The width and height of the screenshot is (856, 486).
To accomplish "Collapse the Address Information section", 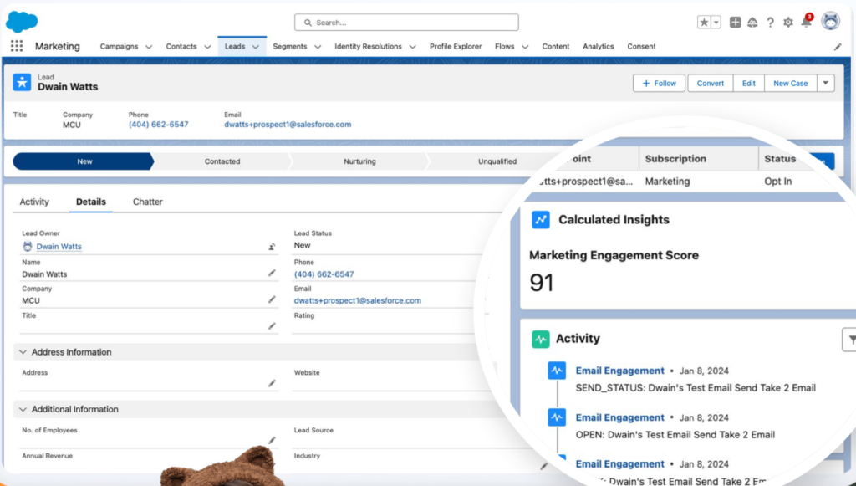I will pyautogui.click(x=23, y=352).
